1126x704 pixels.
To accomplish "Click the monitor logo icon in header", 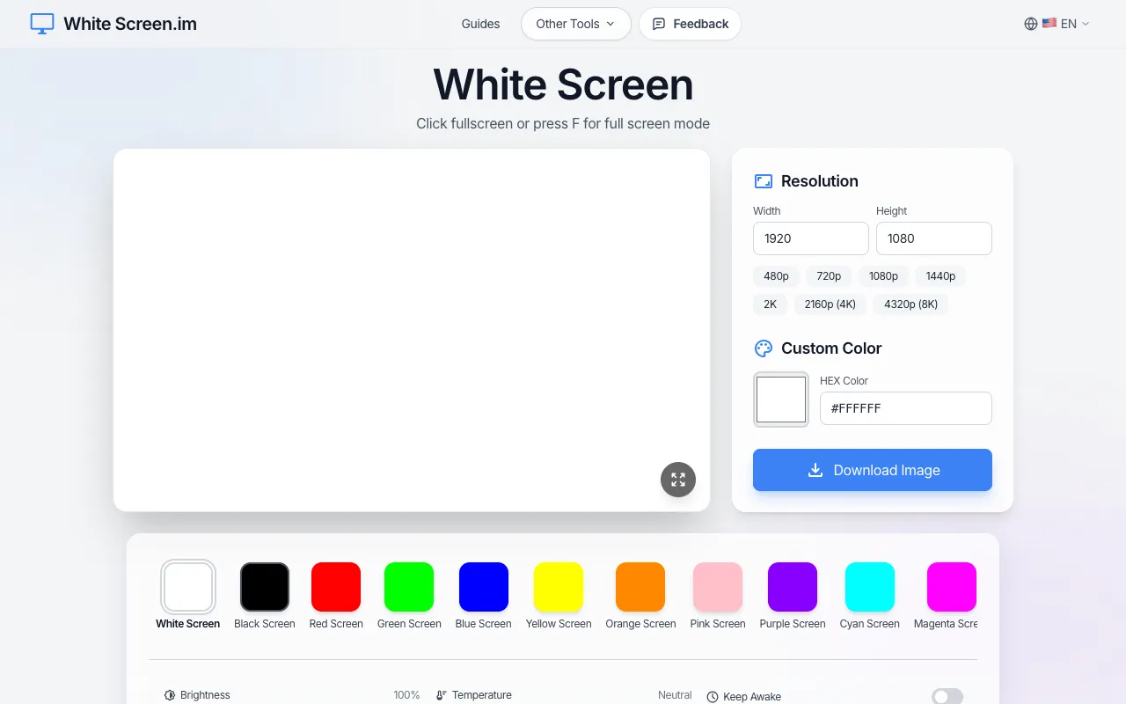I will (x=42, y=24).
